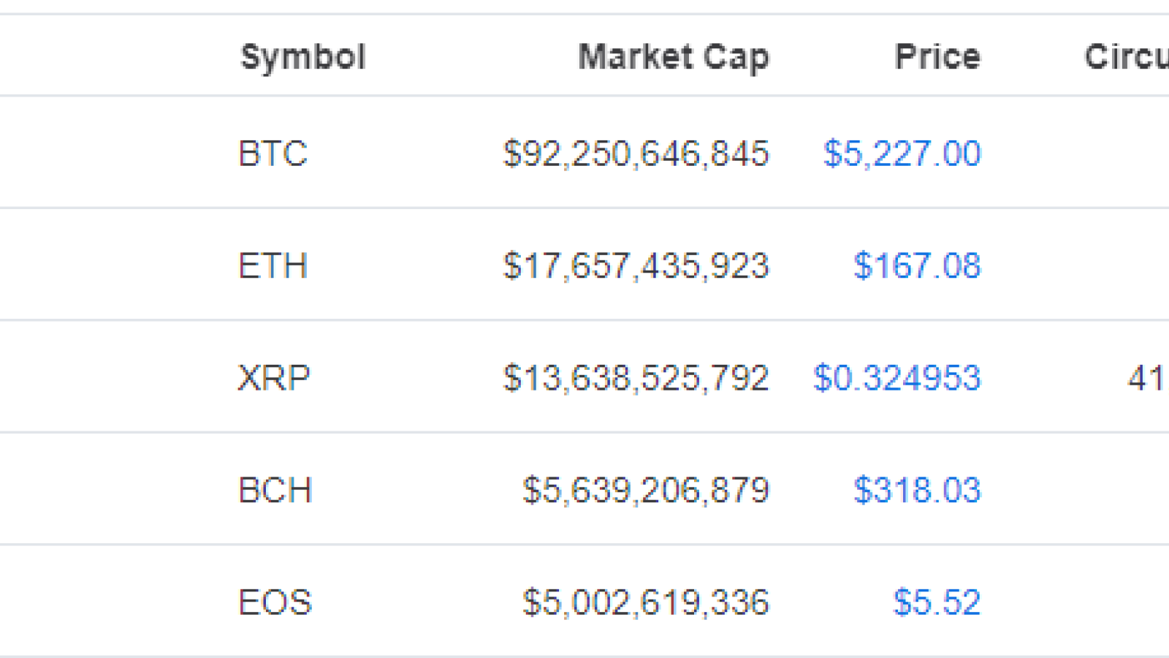Screen dimensions: 1169x658
Task: Select the ETH symbol cell
Action: point(273,265)
